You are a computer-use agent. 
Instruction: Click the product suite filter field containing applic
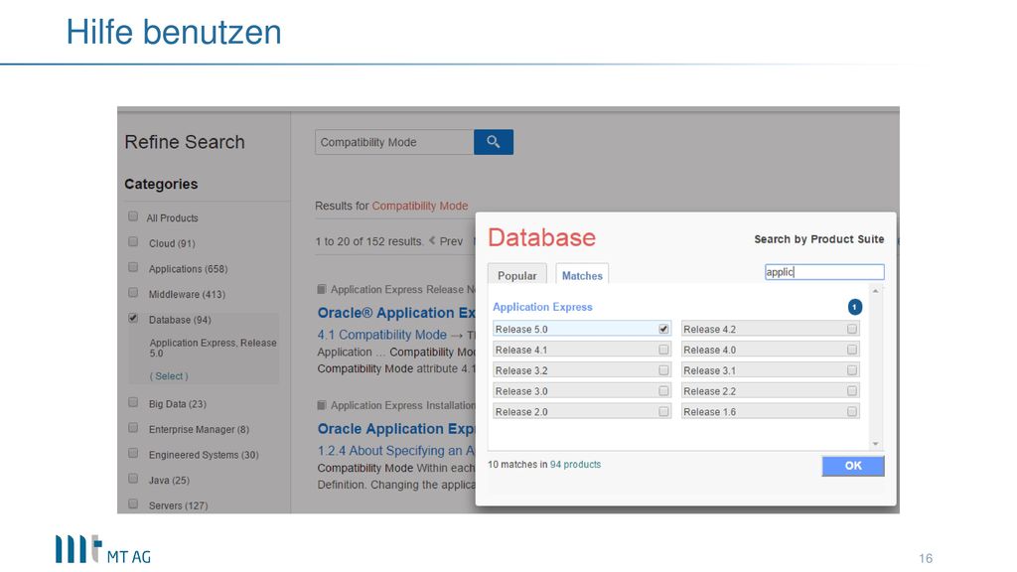click(824, 272)
